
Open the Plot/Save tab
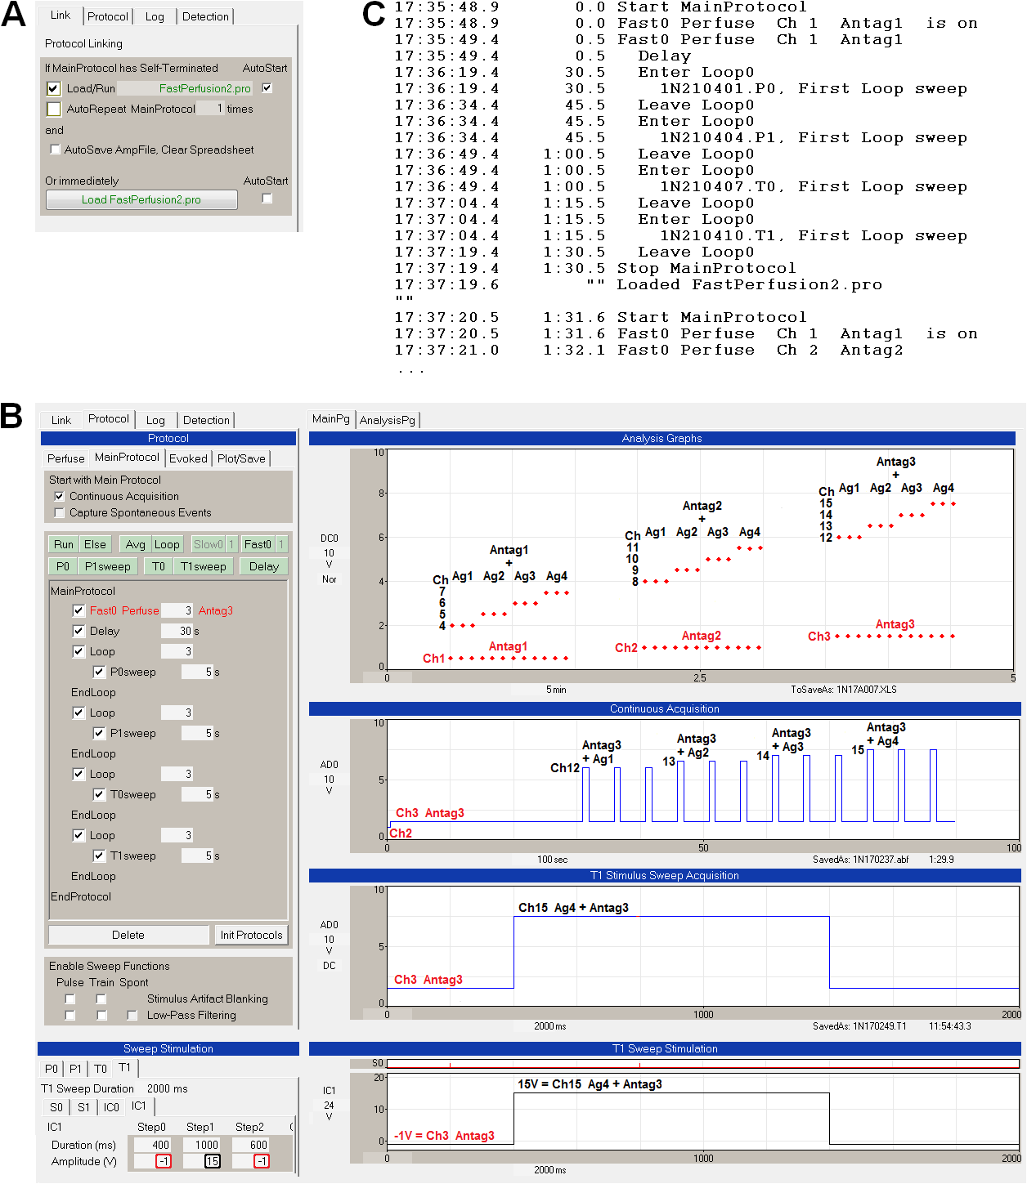241,458
